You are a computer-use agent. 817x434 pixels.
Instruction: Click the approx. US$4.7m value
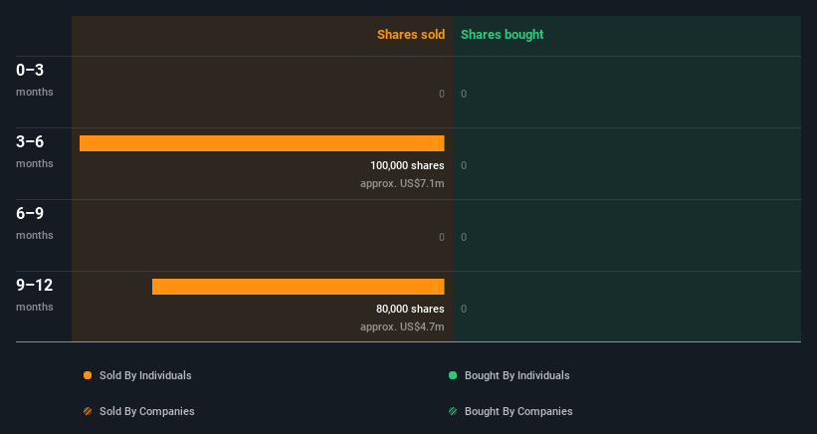[x=402, y=326]
